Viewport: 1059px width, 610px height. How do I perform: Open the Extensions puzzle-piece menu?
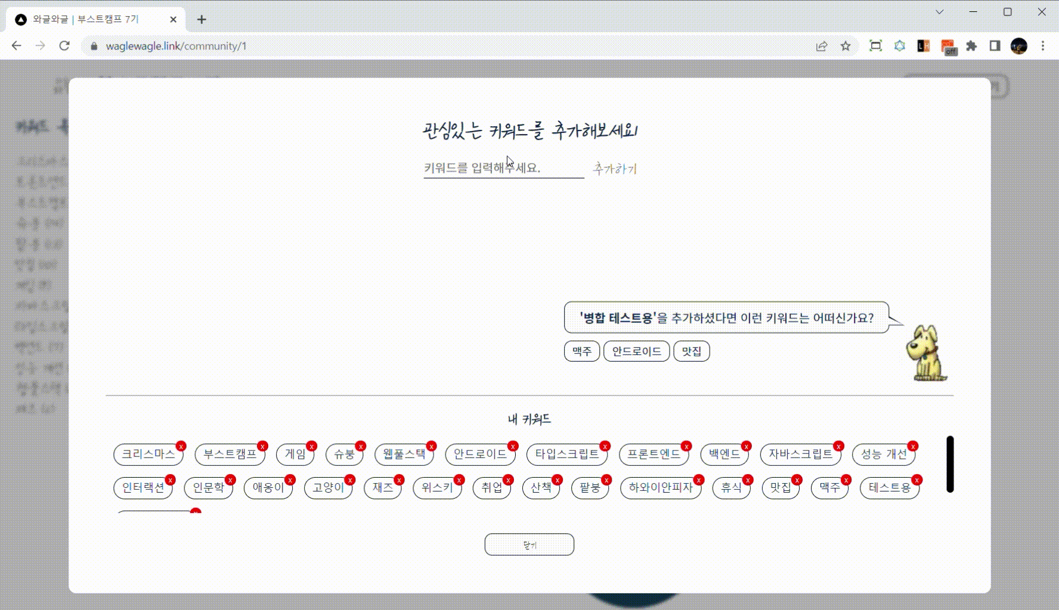[971, 46]
